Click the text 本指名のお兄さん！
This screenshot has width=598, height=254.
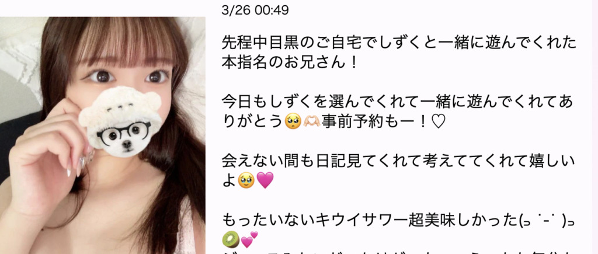[x=290, y=63]
